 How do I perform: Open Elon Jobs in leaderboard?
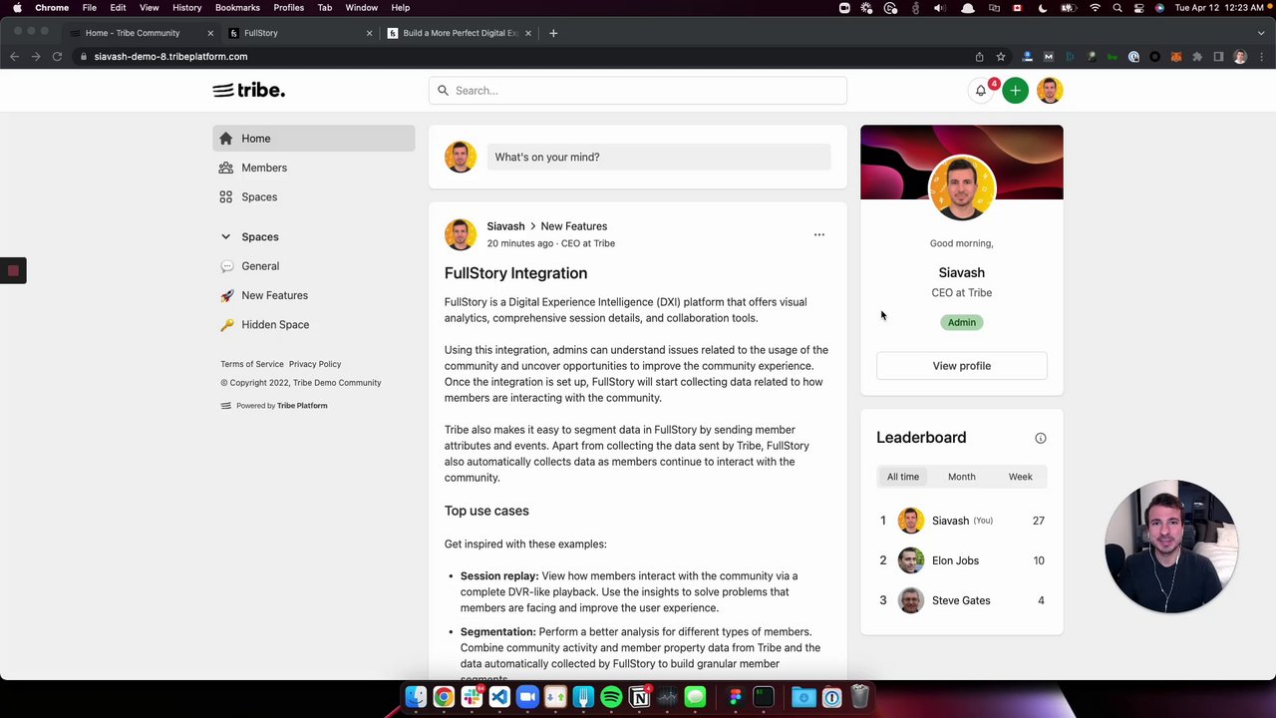click(962, 560)
